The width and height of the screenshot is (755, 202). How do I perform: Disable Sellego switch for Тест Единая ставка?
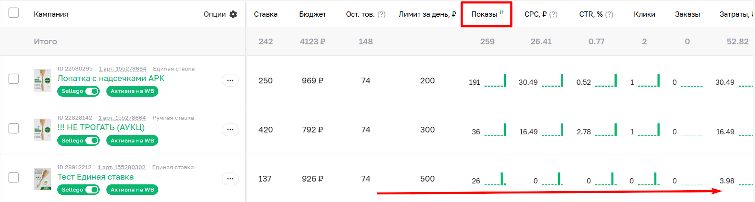click(92, 190)
